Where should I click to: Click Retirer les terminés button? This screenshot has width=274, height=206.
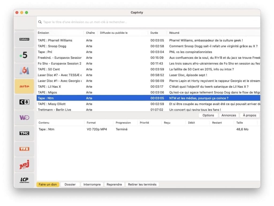click(142, 185)
